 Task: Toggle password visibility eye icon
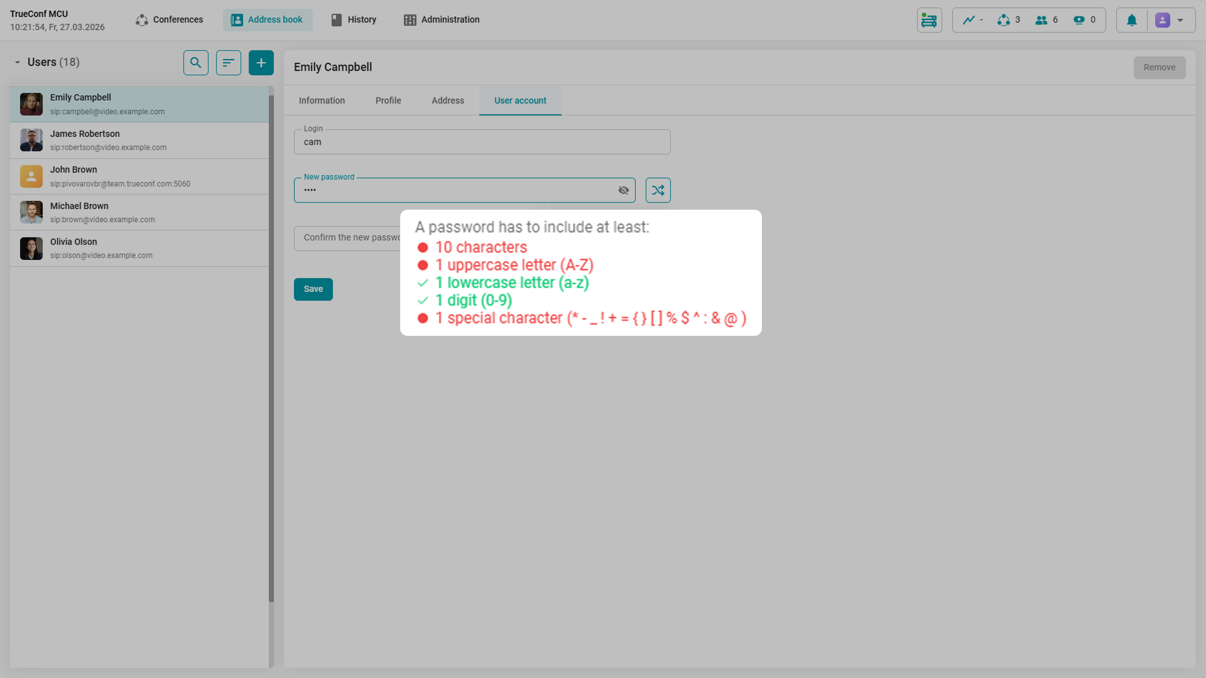[623, 190]
